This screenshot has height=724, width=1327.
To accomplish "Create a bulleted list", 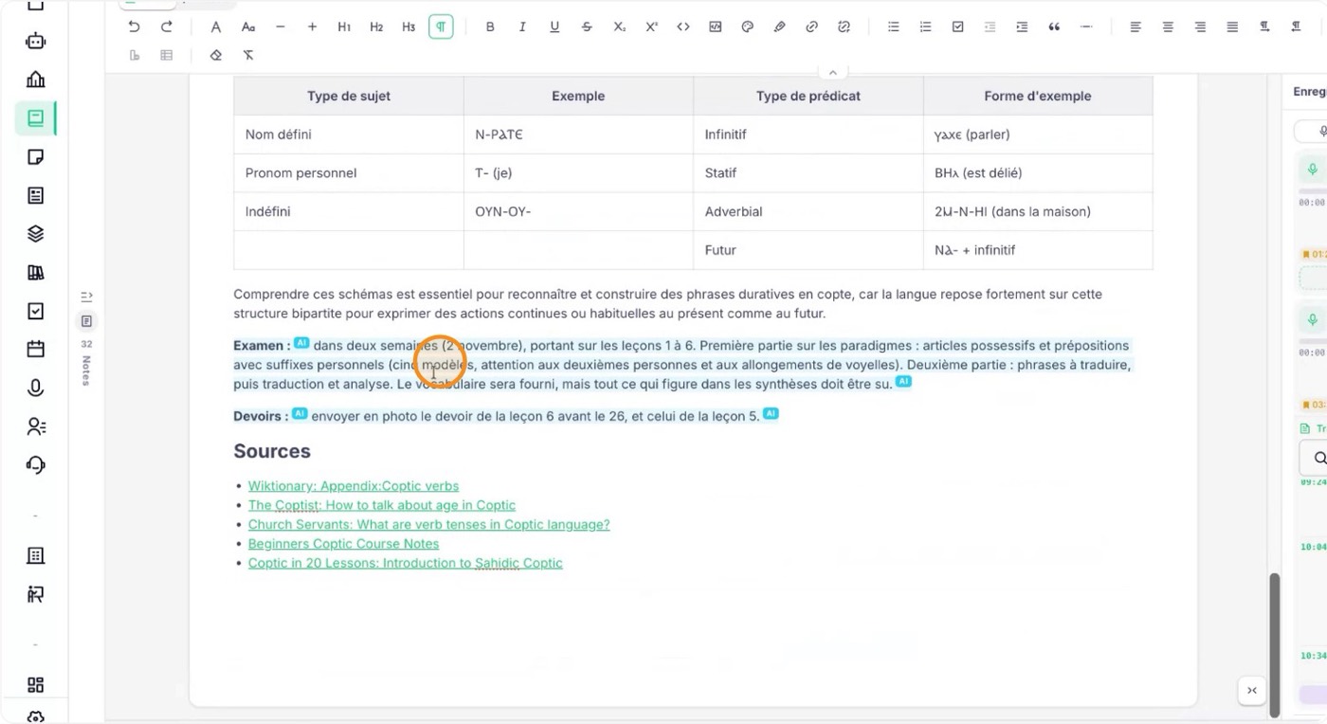I will [x=893, y=27].
